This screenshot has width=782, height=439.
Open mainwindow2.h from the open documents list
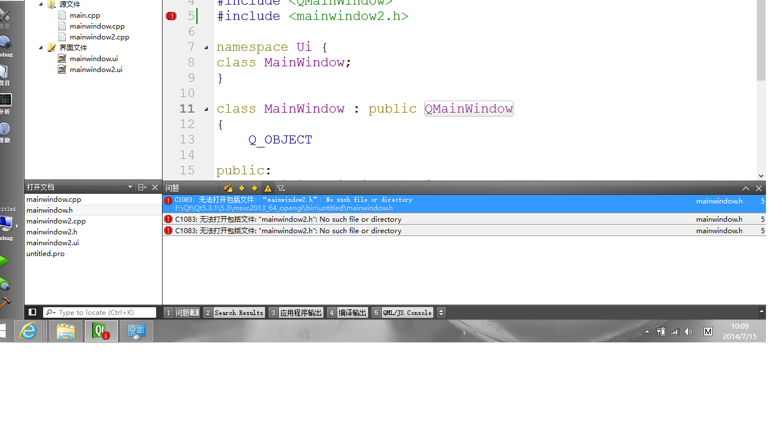tap(52, 232)
